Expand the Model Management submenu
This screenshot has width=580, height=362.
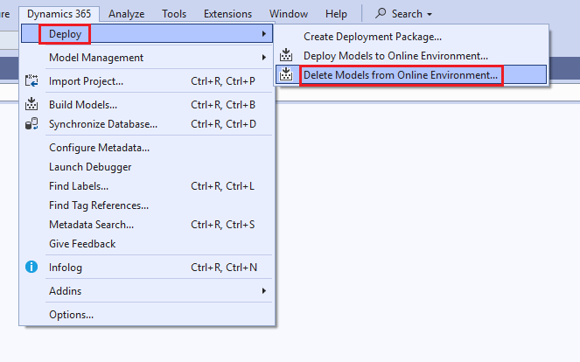(x=264, y=58)
